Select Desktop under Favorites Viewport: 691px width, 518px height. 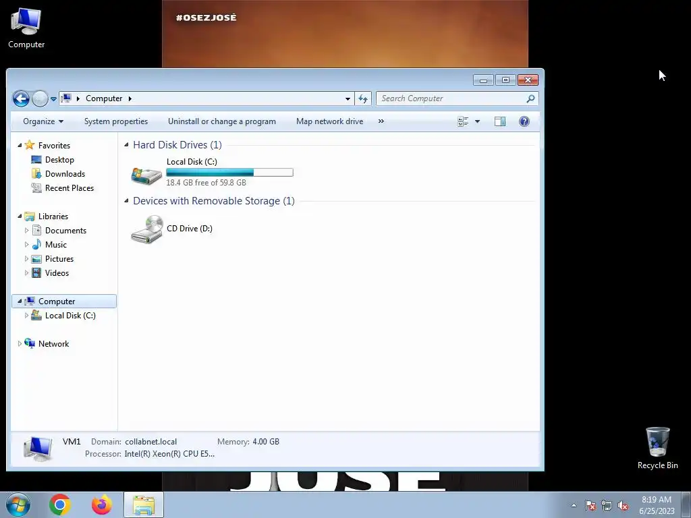pyautogui.click(x=59, y=159)
